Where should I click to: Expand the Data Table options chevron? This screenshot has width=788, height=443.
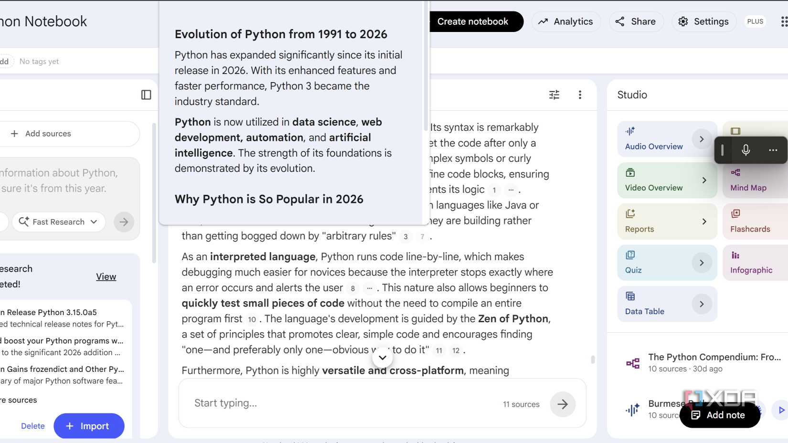pos(702,304)
